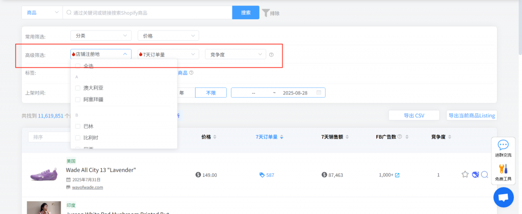The height and width of the screenshot is (214, 522).
Task: Click the start date -- field
Action: [x=253, y=93]
